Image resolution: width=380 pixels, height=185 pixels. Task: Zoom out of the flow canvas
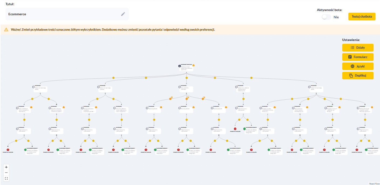point(6,173)
